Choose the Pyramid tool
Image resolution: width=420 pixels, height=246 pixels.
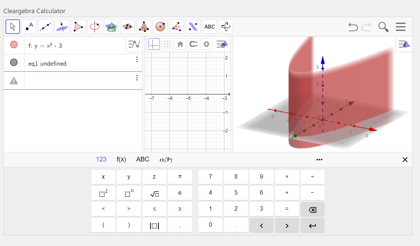coord(144,27)
